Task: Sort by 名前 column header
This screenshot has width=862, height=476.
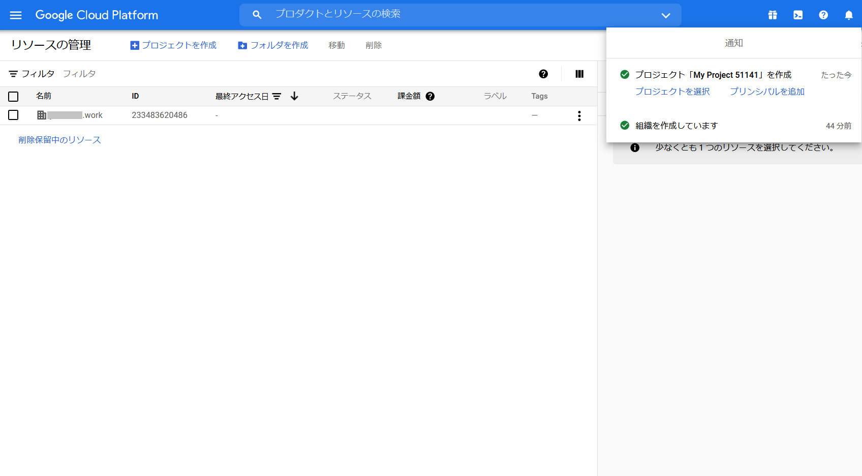Action: [44, 96]
